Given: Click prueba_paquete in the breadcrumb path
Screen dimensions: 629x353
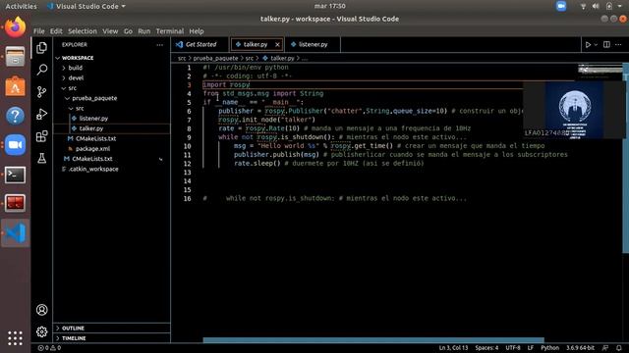Looking at the screenshot, I should 215,59.
